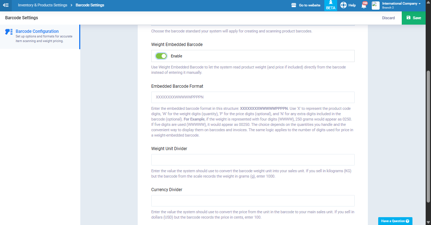The width and height of the screenshot is (431, 225).
Task: Open the Have a Question help widget
Action: pyautogui.click(x=395, y=221)
